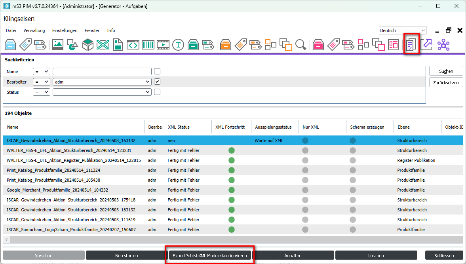Open the barcode toolbar function
The image size is (466, 264).
pyautogui.click(x=148, y=45)
